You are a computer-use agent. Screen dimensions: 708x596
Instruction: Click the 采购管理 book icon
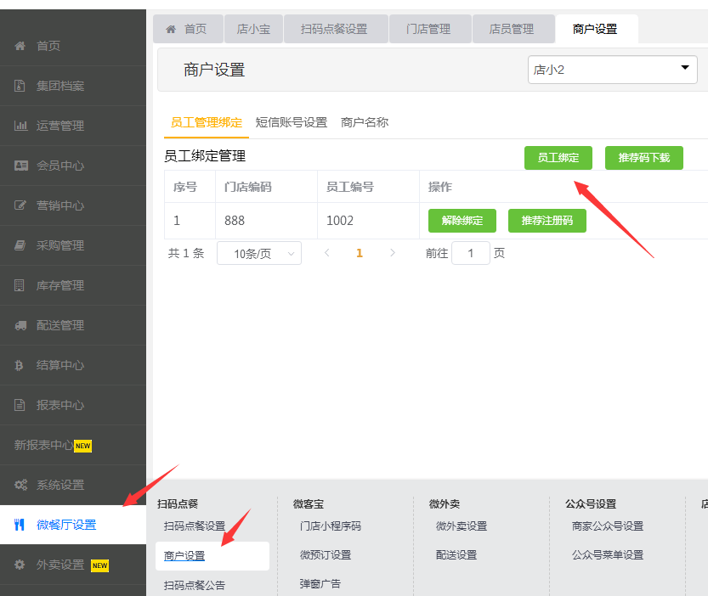[x=20, y=245]
